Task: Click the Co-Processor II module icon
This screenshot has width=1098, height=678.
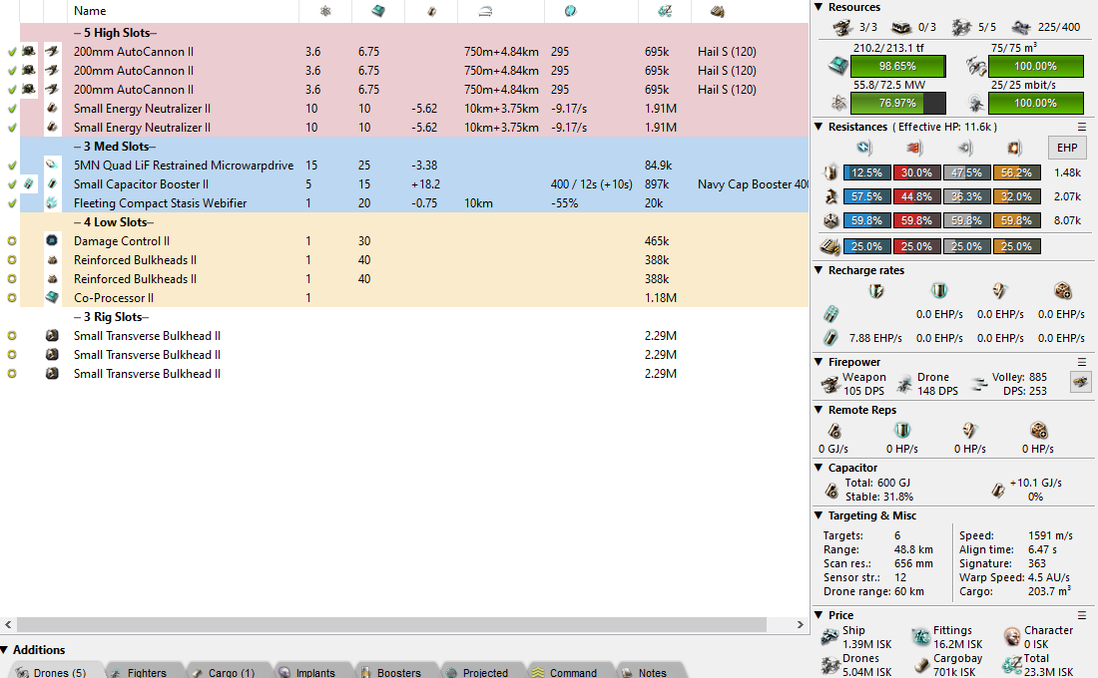Action: pyautogui.click(x=53, y=298)
